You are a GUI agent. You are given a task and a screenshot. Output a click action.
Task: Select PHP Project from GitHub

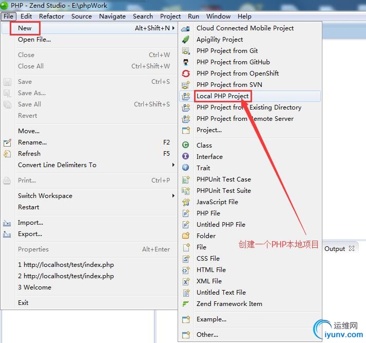coord(250,62)
